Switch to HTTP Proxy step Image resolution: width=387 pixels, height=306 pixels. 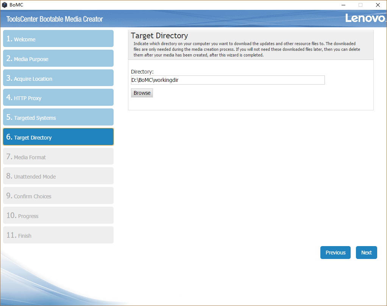point(58,97)
